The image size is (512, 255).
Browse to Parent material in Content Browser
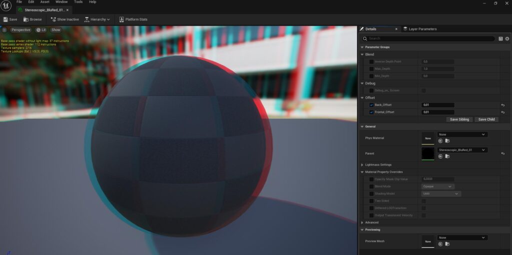[447, 157]
